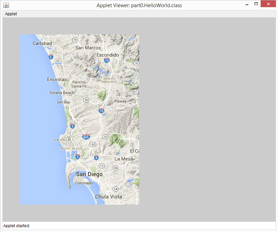Click the La Jolla label
278x232 pixels.
(x=62, y=140)
